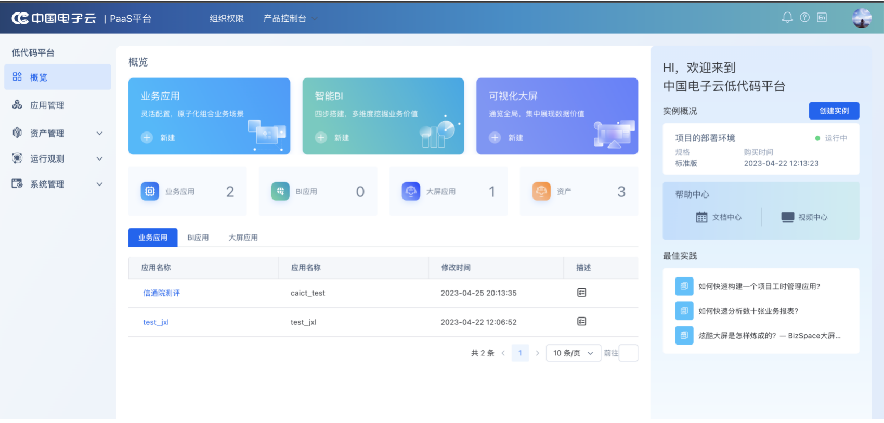Screen dimensions: 884x423
Task: Click the 运行观测 sidebar icon
Action: pyautogui.click(x=17, y=158)
